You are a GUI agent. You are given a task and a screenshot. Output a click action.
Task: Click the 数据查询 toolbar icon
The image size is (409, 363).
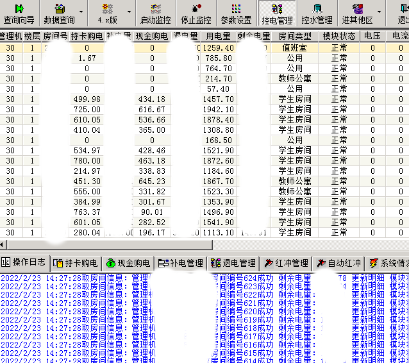pyautogui.click(x=59, y=13)
